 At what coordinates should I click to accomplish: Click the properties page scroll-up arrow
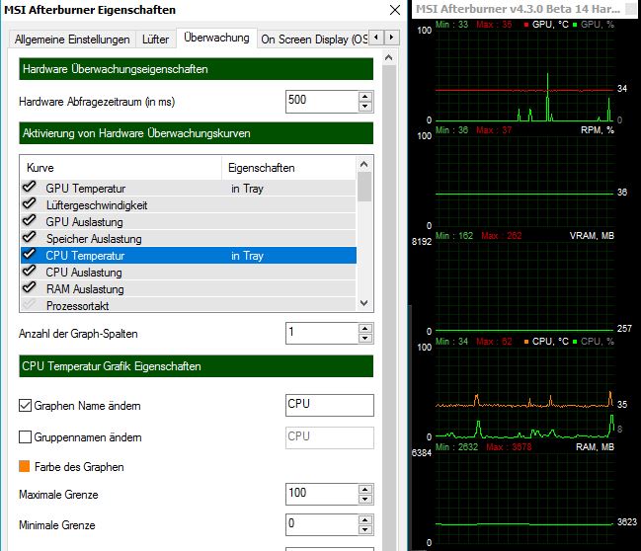point(389,58)
